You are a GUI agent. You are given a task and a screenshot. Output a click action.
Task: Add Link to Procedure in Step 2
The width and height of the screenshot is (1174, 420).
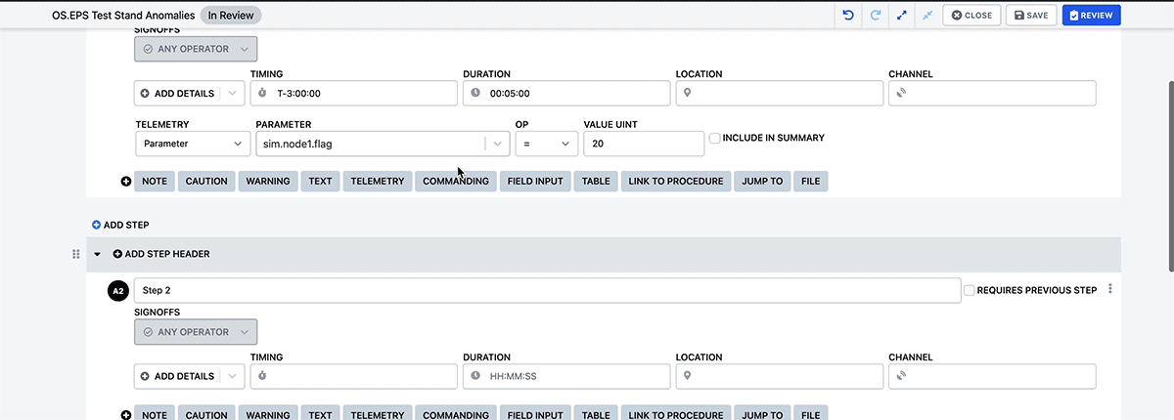tap(676, 413)
